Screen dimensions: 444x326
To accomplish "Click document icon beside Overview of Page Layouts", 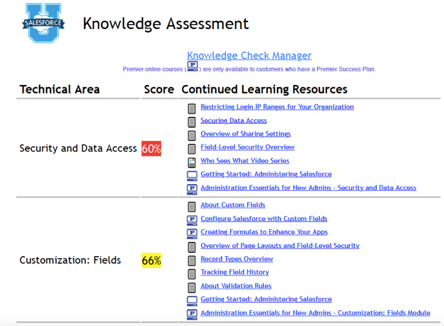I will click(192, 247).
